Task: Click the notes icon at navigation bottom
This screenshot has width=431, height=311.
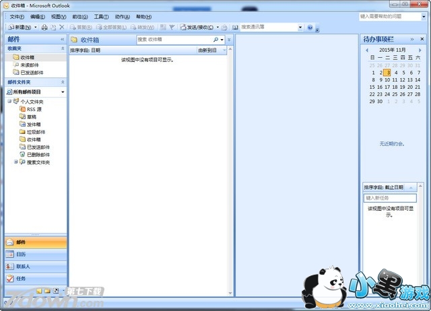Action: (x=39, y=291)
